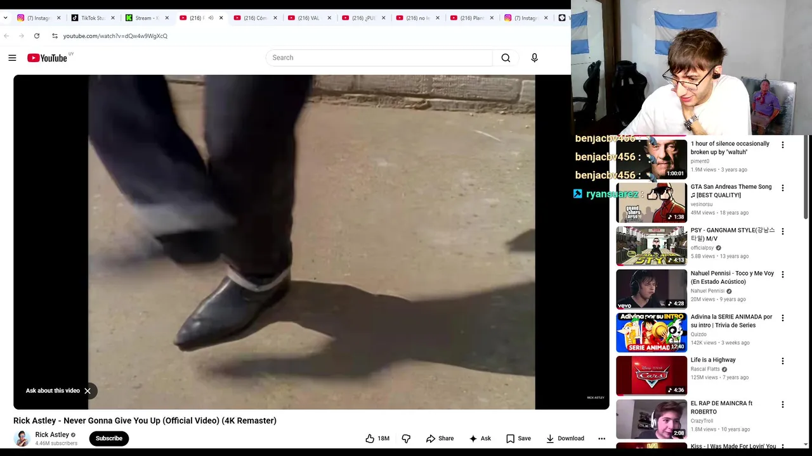The image size is (812, 456).
Task: Open the tab search dropdown arrow
Action: tap(6, 18)
